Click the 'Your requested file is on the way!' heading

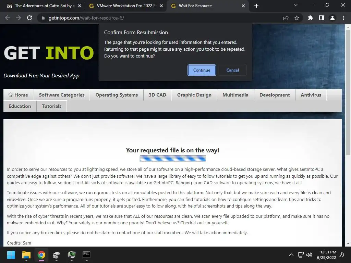coord(173,150)
